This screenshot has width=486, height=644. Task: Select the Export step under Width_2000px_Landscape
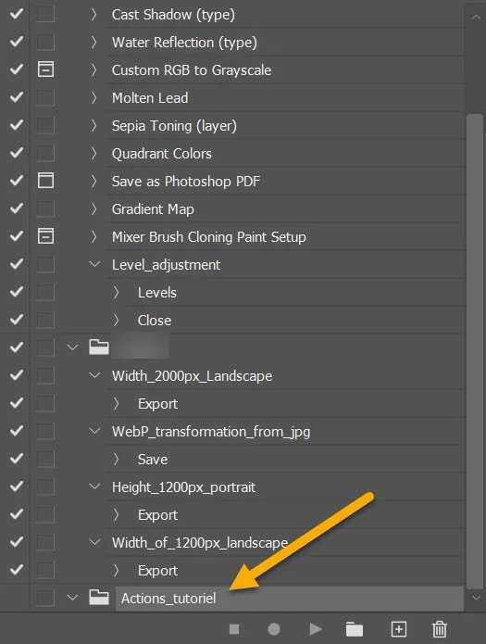pos(157,404)
